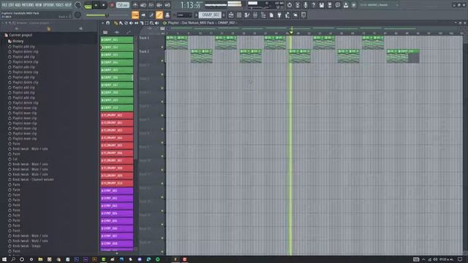Toggle the metronome icon
This screenshot has height=263, width=468.
(135, 5)
